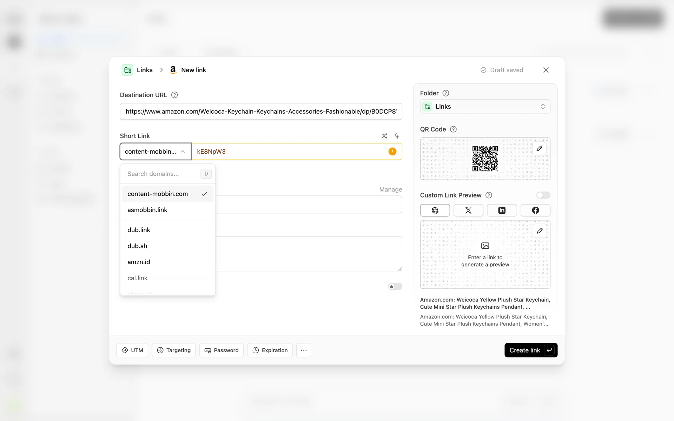Click the orange warning icon in short link
674x421 pixels.
coord(392,152)
